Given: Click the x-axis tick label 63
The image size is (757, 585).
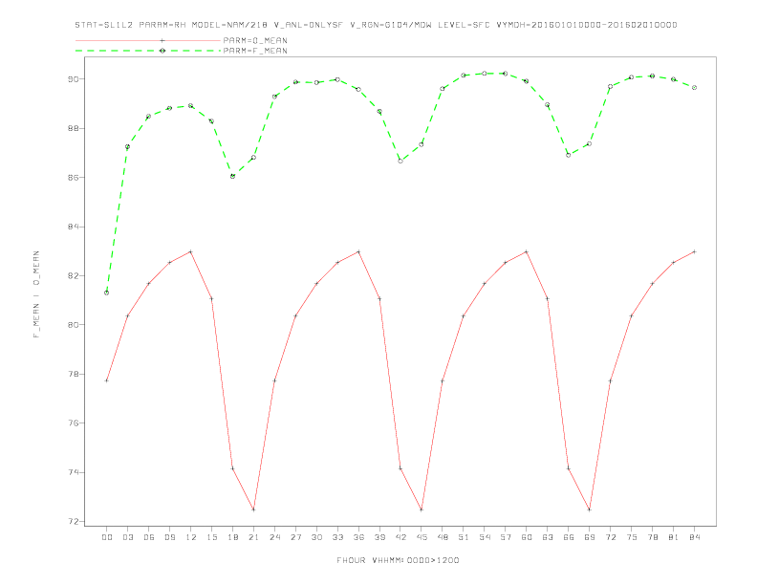Looking at the screenshot, I should pyautogui.click(x=548, y=537).
